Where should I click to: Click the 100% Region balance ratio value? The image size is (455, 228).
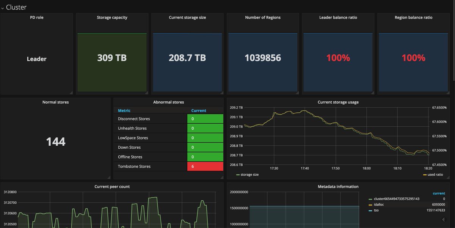413,58
